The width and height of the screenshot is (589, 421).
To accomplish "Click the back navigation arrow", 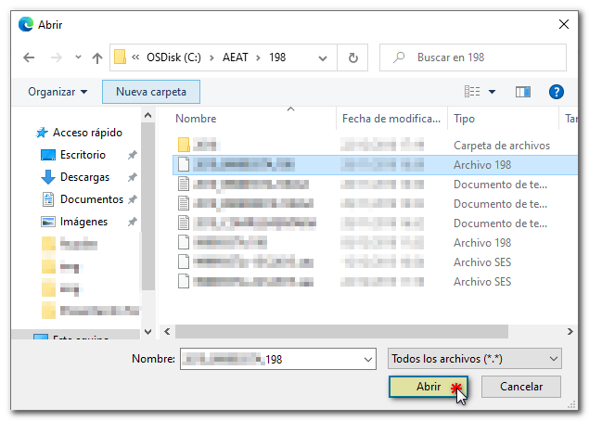I will pyautogui.click(x=29, y=57).
